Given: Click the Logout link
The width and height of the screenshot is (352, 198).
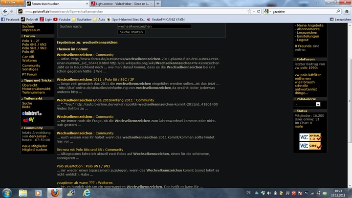Looking at the screenshot, I should (303, 40).
